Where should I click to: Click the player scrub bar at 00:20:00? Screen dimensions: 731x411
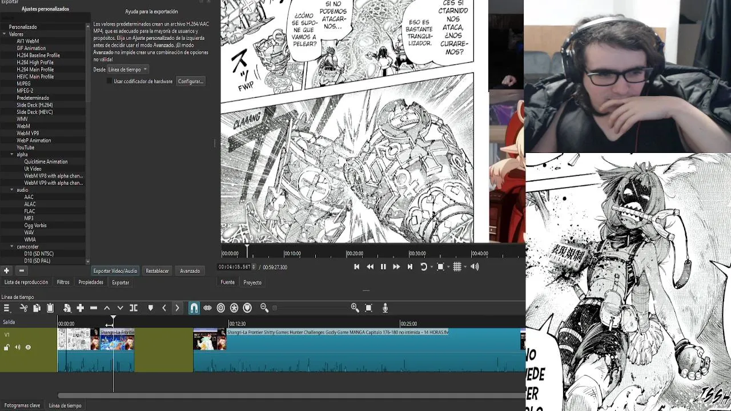click(x=347, y=253)
